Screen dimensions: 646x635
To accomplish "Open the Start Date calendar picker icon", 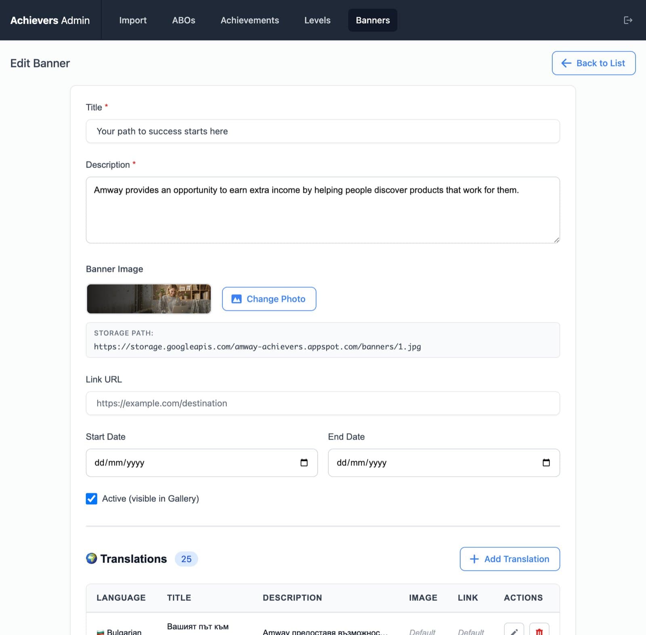I will 304,463.
